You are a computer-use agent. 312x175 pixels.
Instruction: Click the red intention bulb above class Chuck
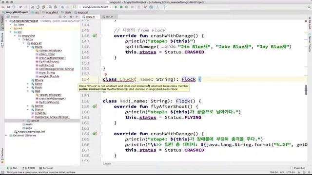[106, 75]
